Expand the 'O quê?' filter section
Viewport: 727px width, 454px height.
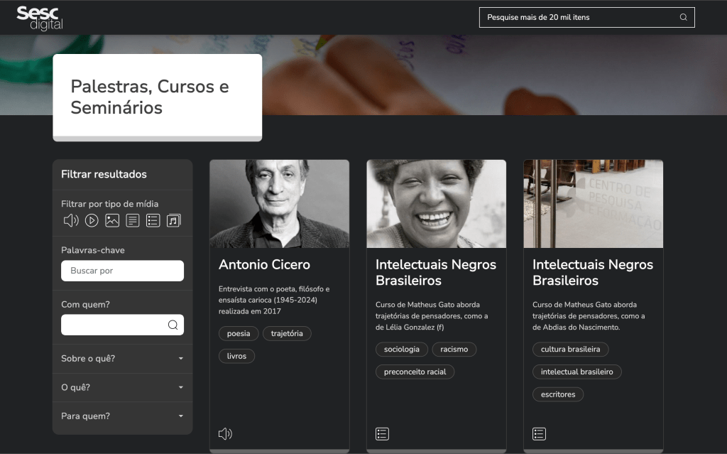tap(122, 387)
